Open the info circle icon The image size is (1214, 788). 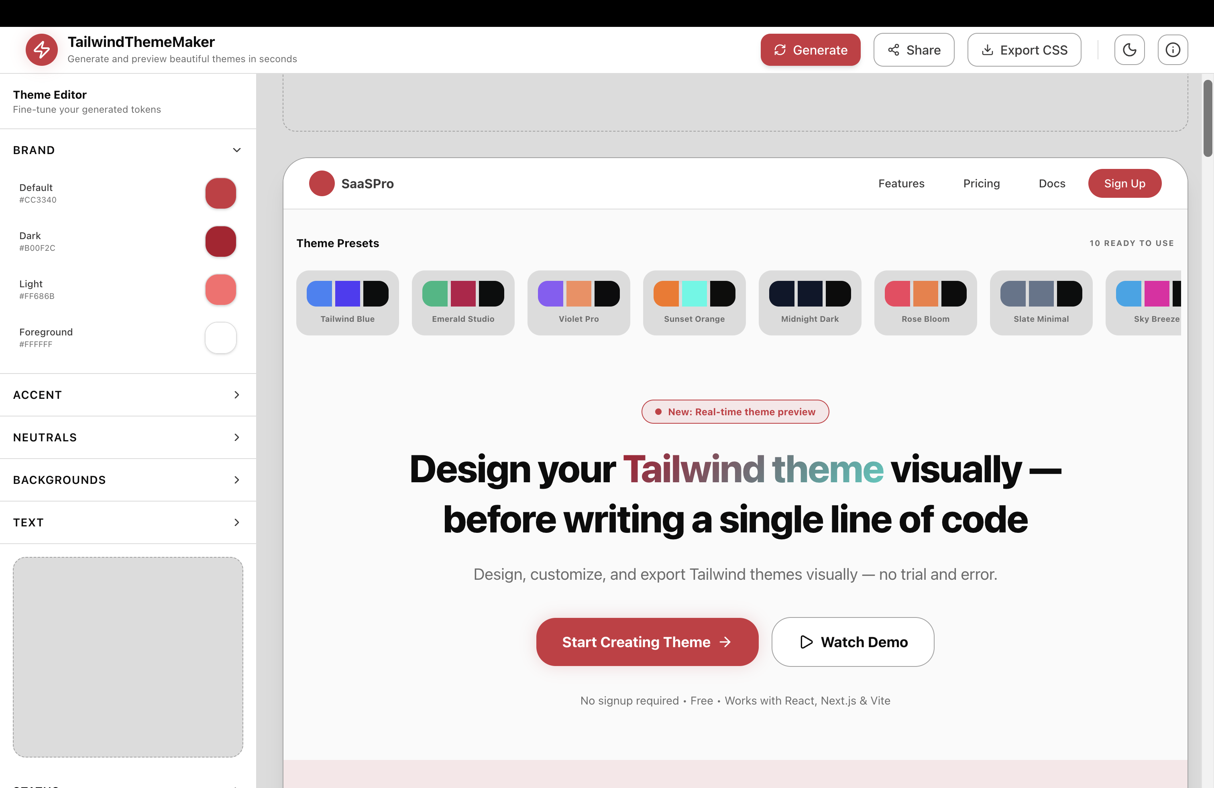pyautogui.click(x=1173, y=50)
